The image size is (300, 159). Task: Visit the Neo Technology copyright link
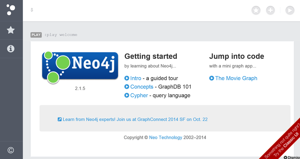[x=166, y=137]
